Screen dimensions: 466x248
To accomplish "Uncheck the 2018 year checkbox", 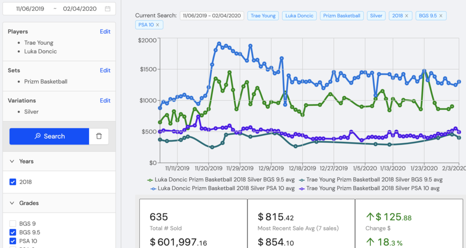I will tap(13, 182).
